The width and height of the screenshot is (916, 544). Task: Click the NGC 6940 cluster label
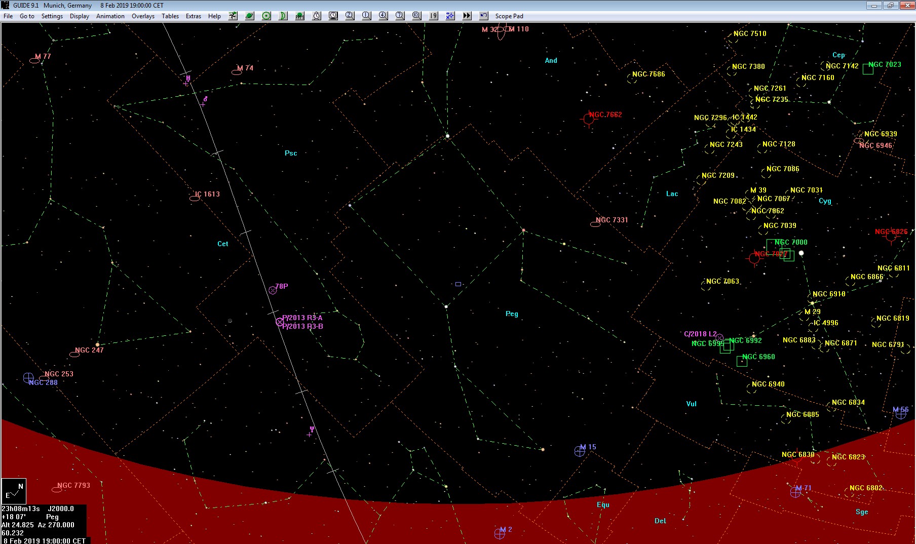pyautogui.click(x=768, y=384)
